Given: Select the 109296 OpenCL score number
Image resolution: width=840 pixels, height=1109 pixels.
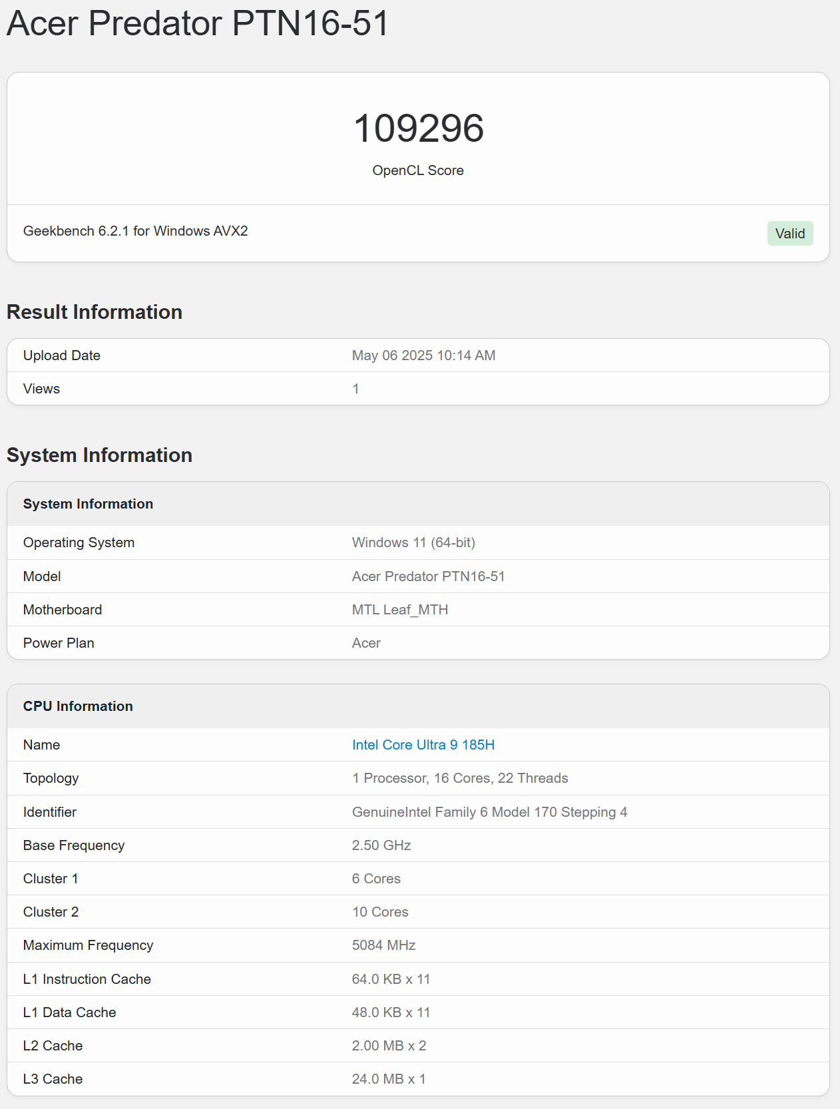Looking at the screenshot, I should pos(418,128).
